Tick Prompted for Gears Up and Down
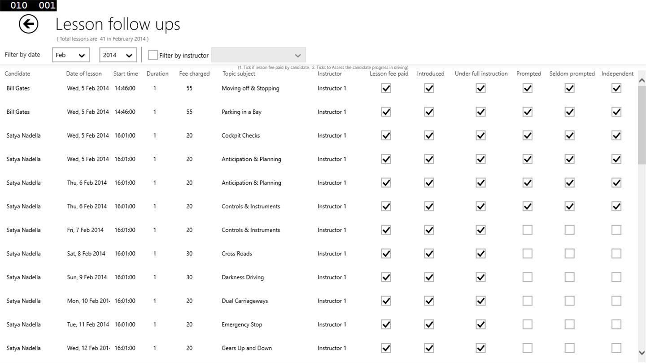Image resolution: width=646 pixels, height=363 pixels. [x=528, y=348]
